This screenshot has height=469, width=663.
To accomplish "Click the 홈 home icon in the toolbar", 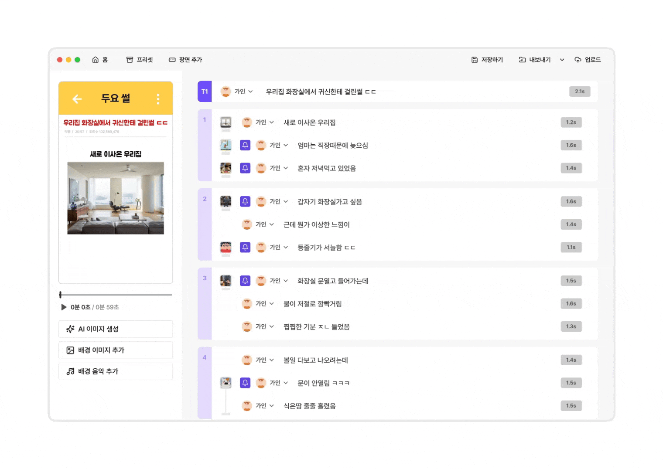I will (95, 59).
